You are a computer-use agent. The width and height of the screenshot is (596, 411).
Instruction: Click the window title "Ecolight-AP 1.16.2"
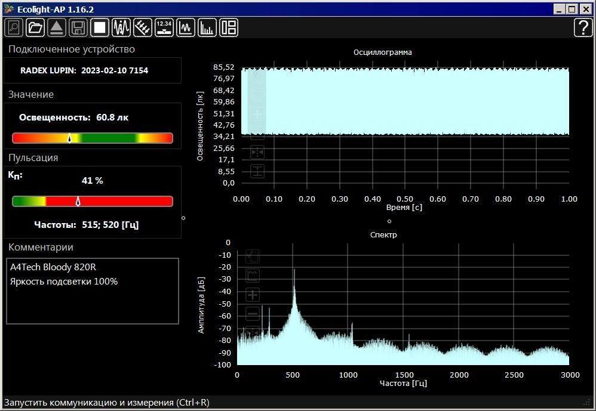click(x=56, y=9)
